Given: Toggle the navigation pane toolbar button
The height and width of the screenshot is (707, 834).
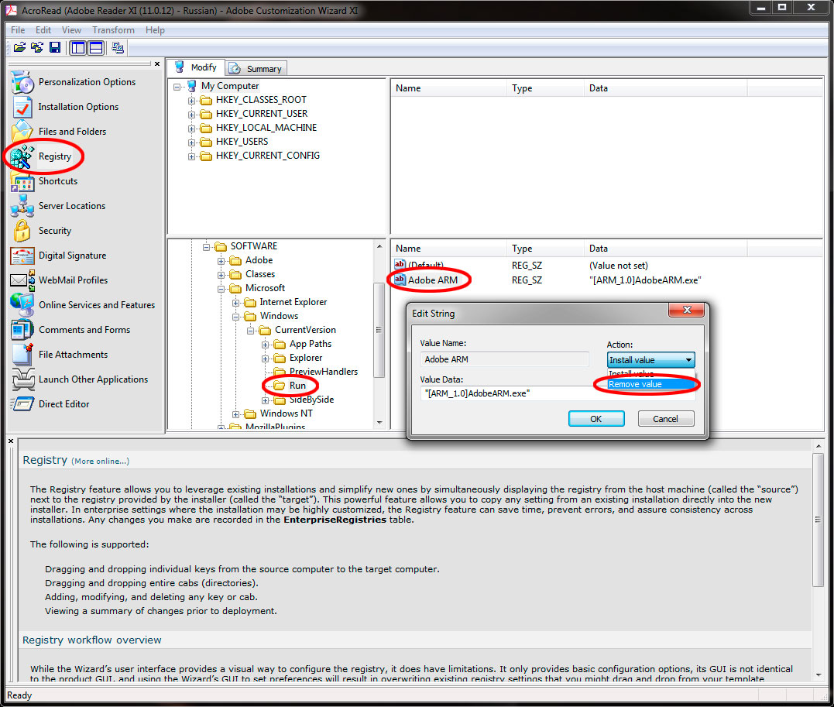Looking at the screenshot, I should click(78, 48).
